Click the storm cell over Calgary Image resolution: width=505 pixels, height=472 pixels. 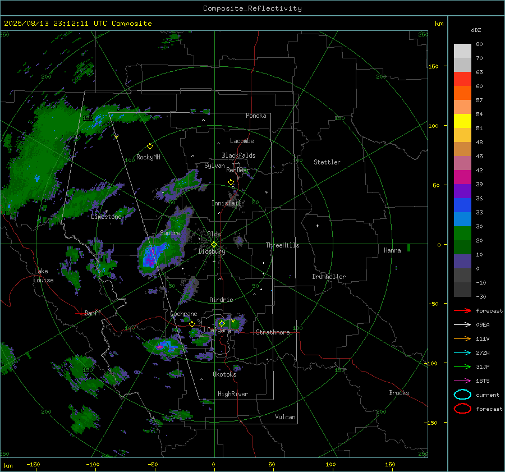231,323
